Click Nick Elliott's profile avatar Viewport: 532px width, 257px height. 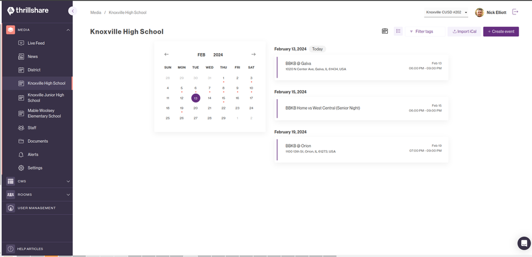[x=479, y=13]
